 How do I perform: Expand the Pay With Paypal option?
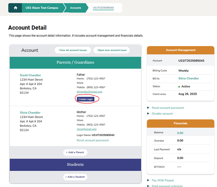coord(163,180)
